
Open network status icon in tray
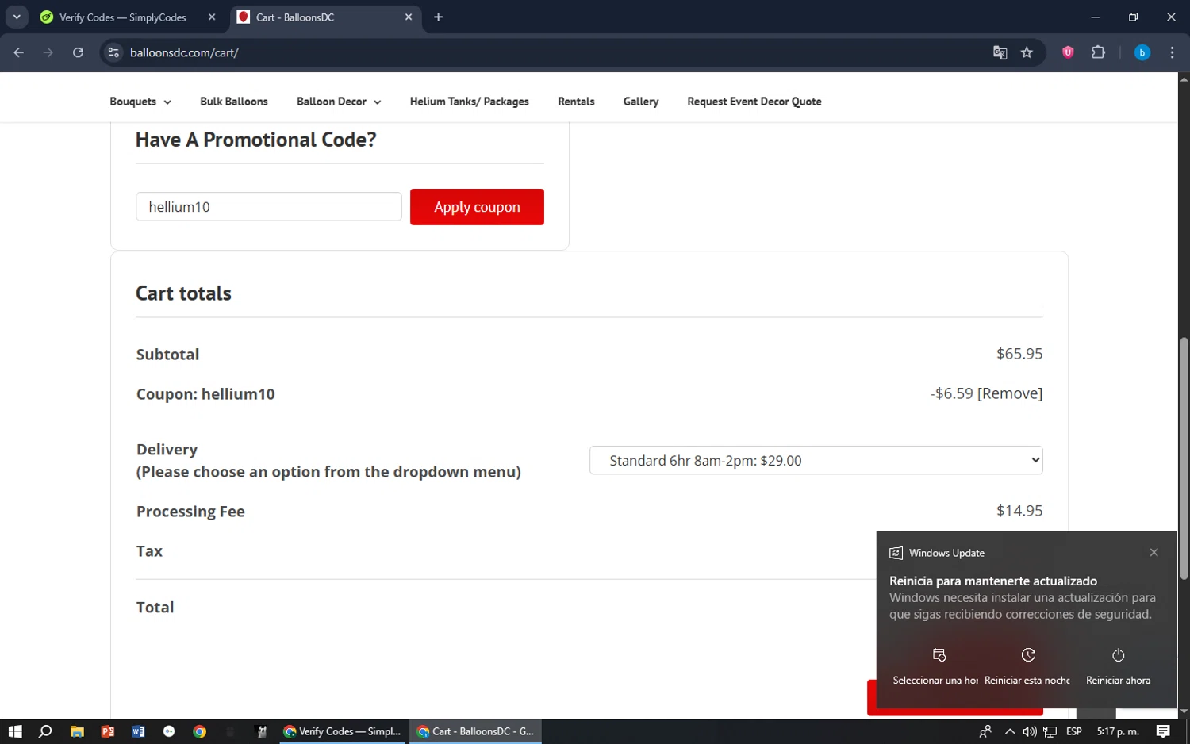tap(1050, 731)
